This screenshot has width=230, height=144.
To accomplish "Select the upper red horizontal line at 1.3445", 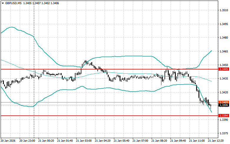I will (x=109, y=69).
